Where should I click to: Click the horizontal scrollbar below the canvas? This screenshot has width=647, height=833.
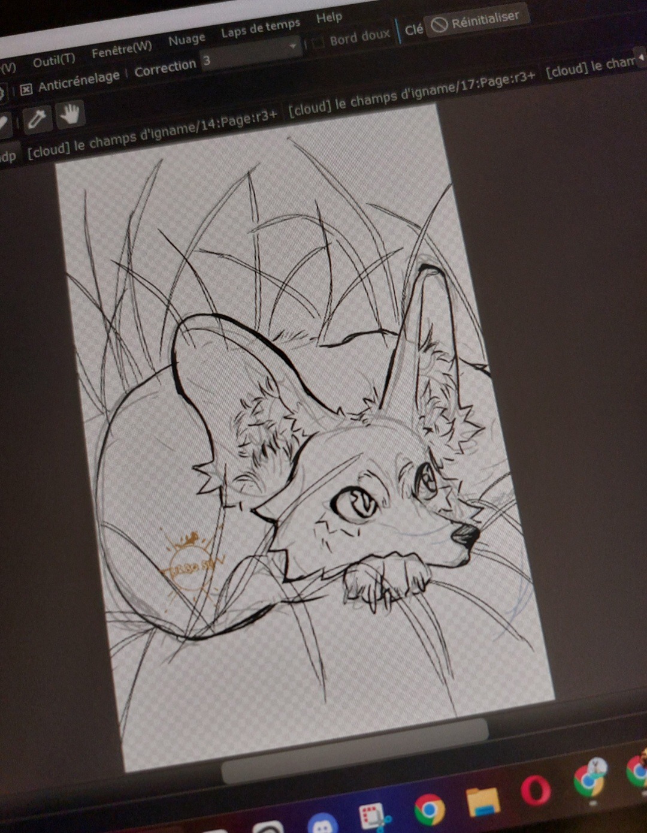[355, 750]
